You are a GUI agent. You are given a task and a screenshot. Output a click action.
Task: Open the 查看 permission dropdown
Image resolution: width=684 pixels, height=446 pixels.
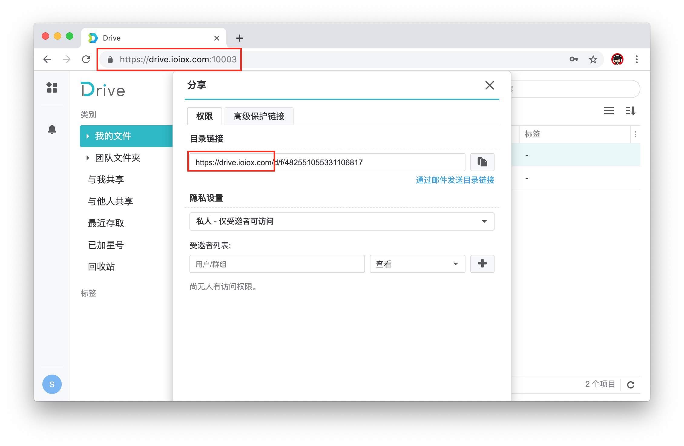[417, 264]
